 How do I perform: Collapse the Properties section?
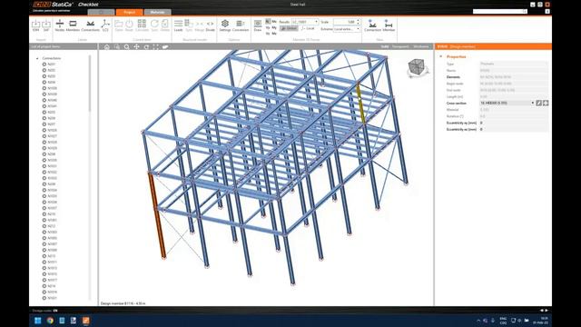tap(440, 56)
